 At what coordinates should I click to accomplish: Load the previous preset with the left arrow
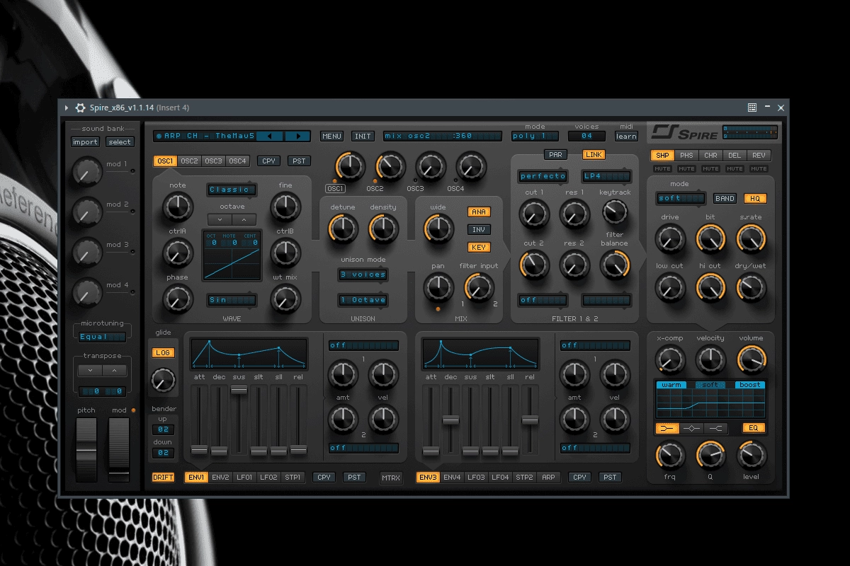(x=270, y=136)
